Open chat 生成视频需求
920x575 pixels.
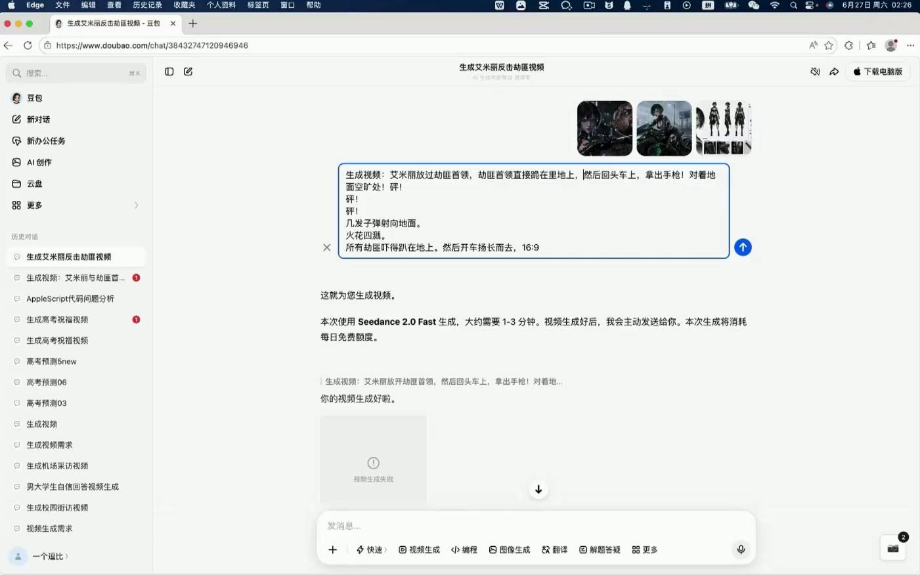tap(76, 445)
